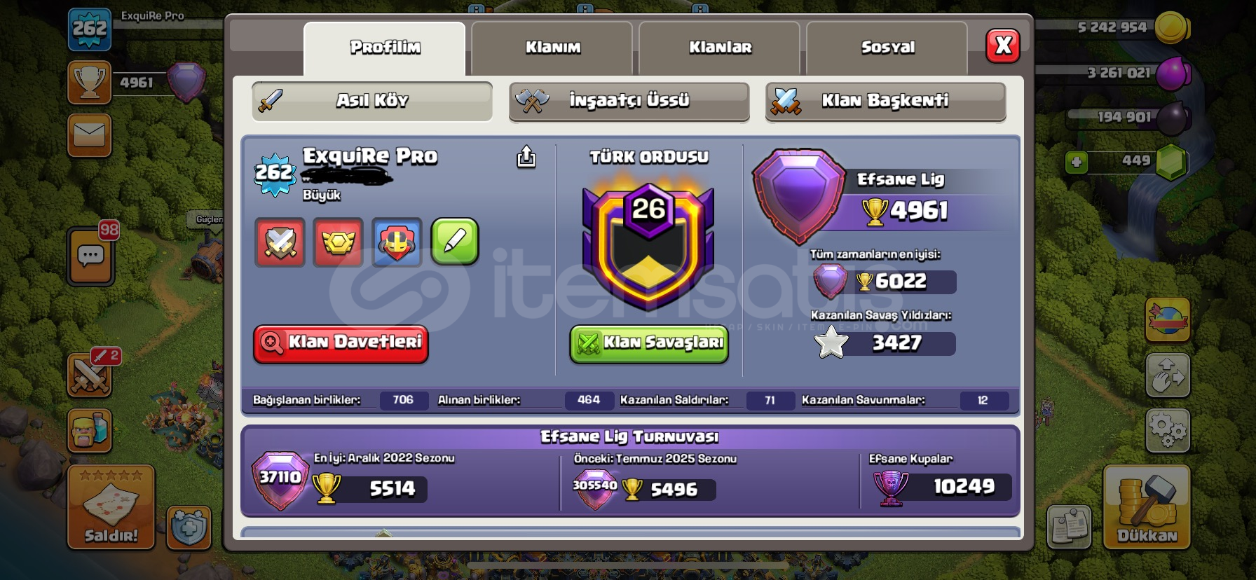Open chat with 98 notifications

click(x=92, y=254)
